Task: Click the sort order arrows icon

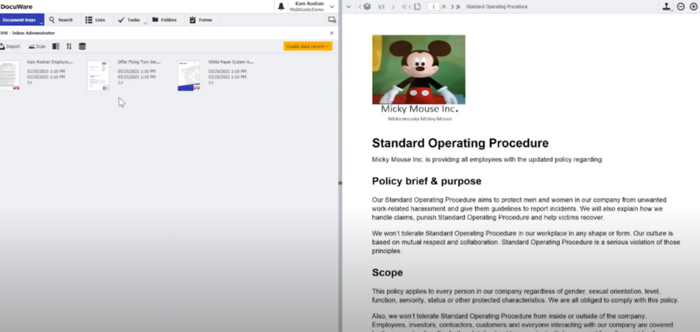Action: 68,46
